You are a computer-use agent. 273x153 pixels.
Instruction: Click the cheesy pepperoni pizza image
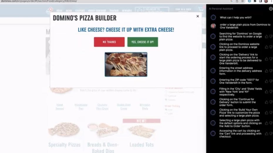126,64
